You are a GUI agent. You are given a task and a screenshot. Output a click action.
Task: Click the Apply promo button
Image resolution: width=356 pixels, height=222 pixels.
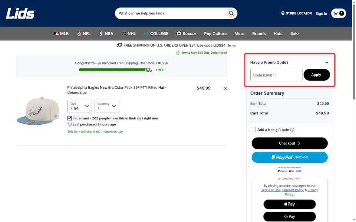coord(316,75)
